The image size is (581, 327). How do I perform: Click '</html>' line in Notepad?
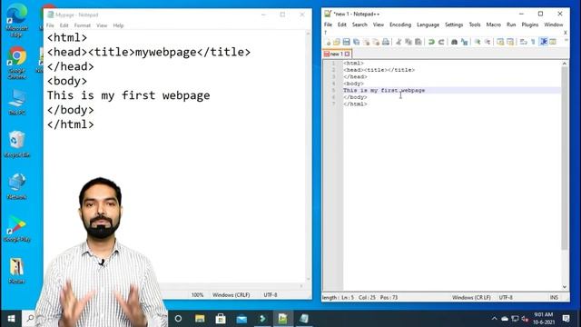(x=71, y=124)
